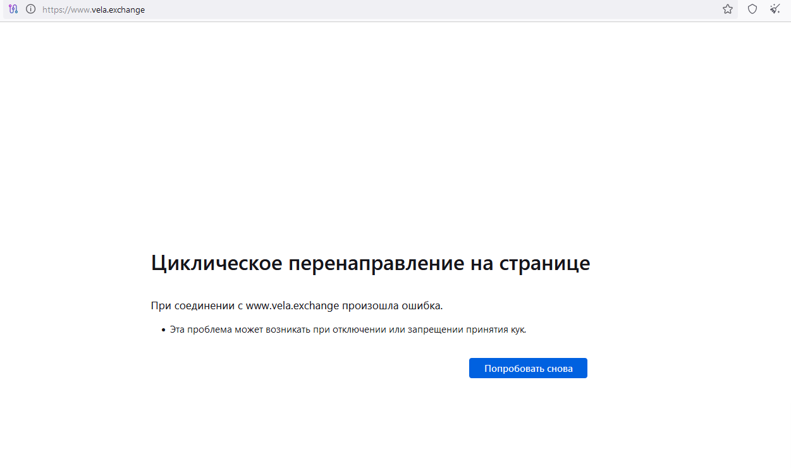The height and width of the screenshot is (468, 791).
Task: Click the При соединении error message line
Action: [297, 306]
